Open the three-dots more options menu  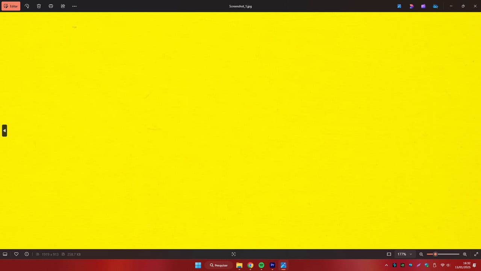pyautogui.click(x=74, y=6)
